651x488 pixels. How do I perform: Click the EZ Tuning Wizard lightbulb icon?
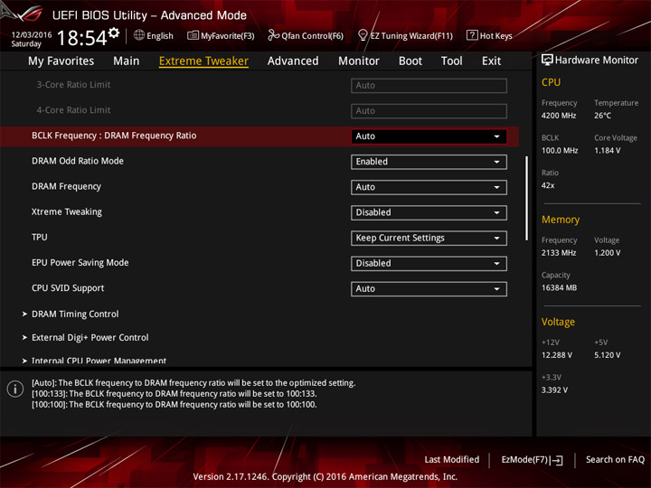point(363,35)
